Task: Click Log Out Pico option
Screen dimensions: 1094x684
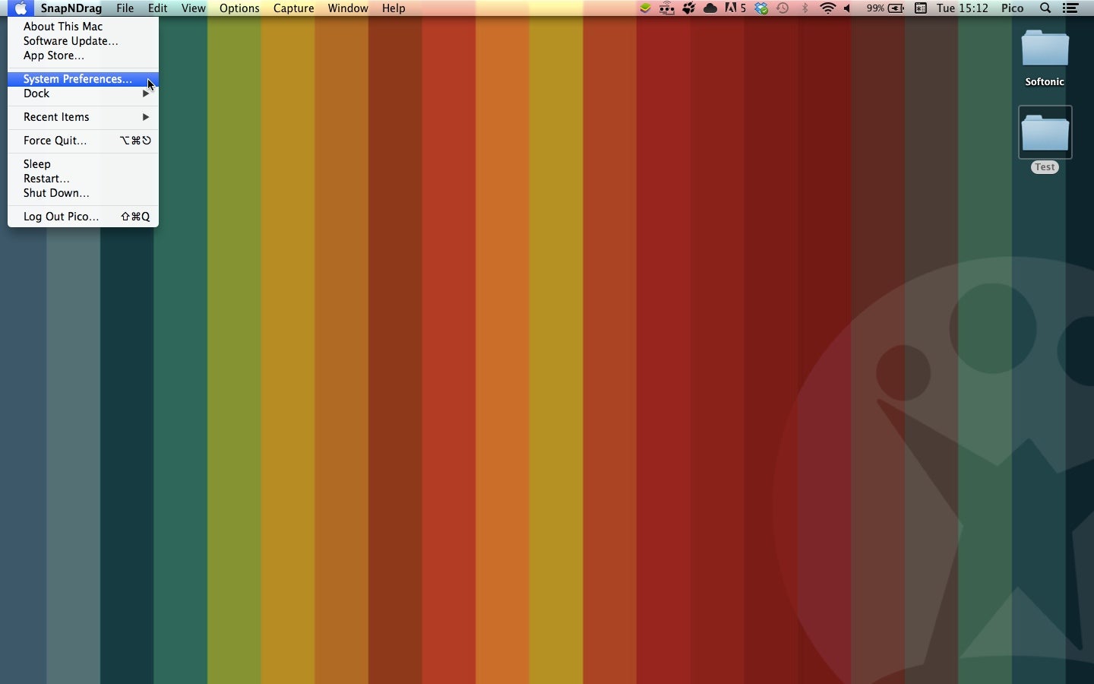Action: (x=62, y=217)
